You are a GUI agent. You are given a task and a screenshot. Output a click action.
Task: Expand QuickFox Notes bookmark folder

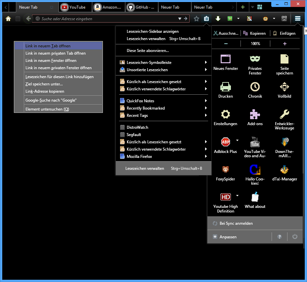163,101
